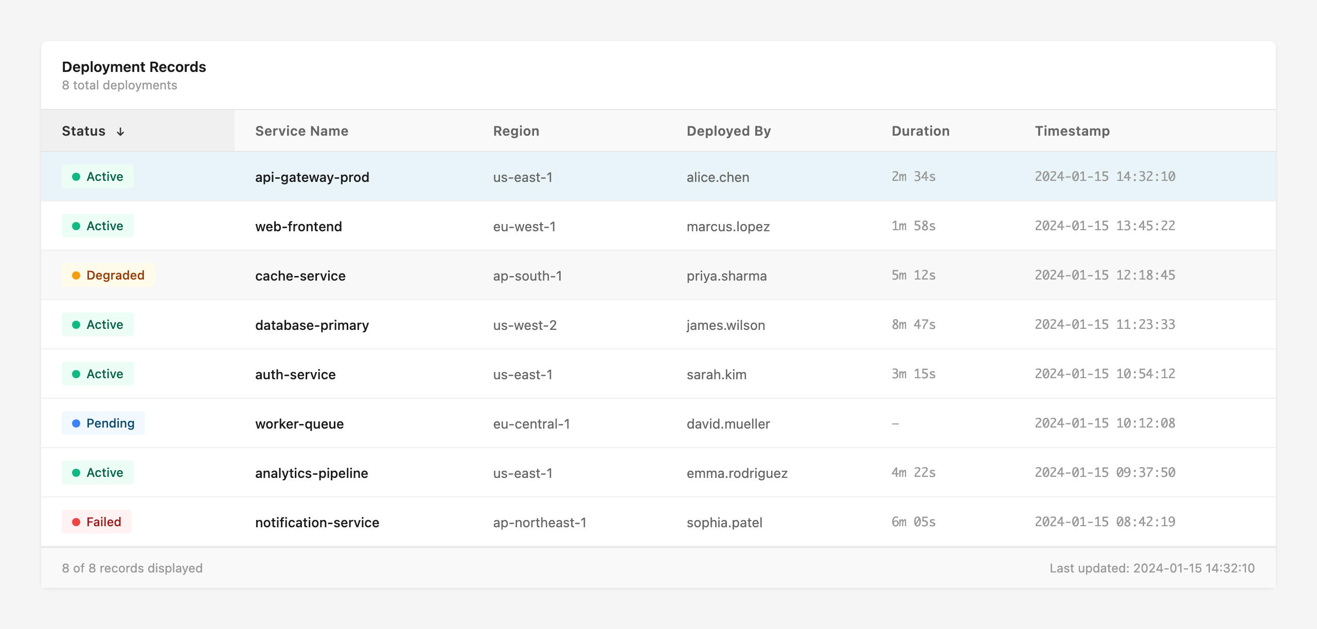
Task: Select deployer sophia.patel
Action: (724, 523)
